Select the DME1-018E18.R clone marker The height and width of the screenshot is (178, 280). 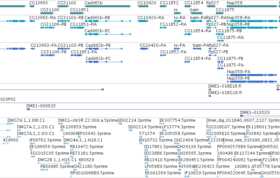click(x=210, y=89)
